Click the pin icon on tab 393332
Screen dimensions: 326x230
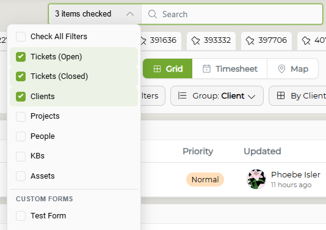tap(195, 40)
